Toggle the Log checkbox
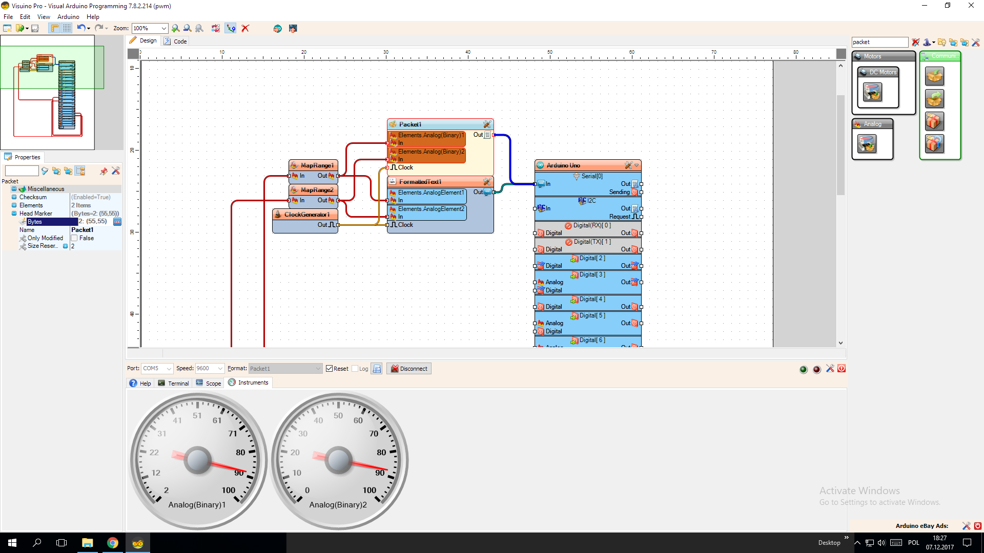The image size is (984, 553). click(355, 369)
